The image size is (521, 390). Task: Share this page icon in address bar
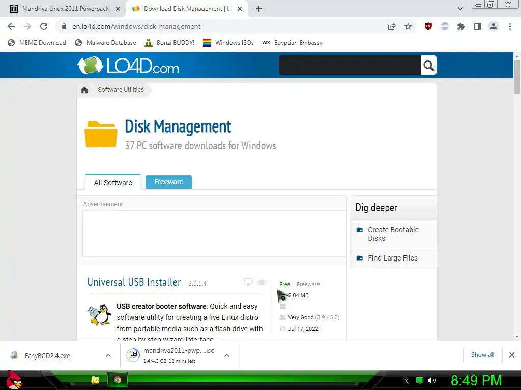pos(392,27)
